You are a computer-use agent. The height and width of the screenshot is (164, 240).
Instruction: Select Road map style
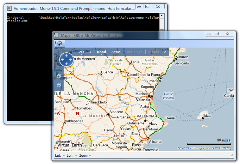tap(101, 52)
